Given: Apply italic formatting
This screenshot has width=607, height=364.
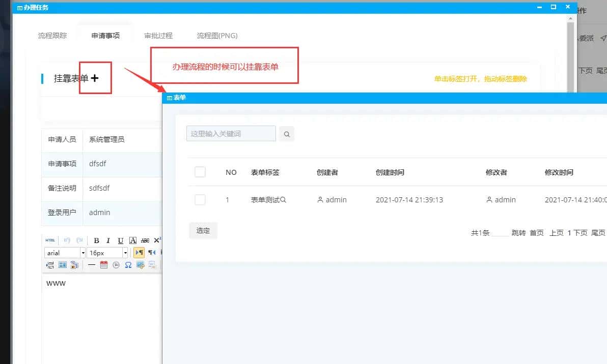Looking at the screenshot, I should point(108,240).
